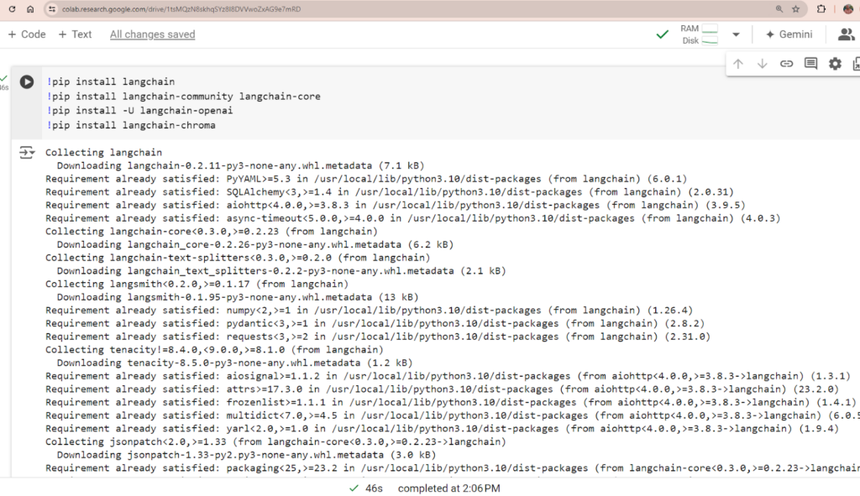
Task: Open the Gemini assistant
Action: (x=789, y=34)
